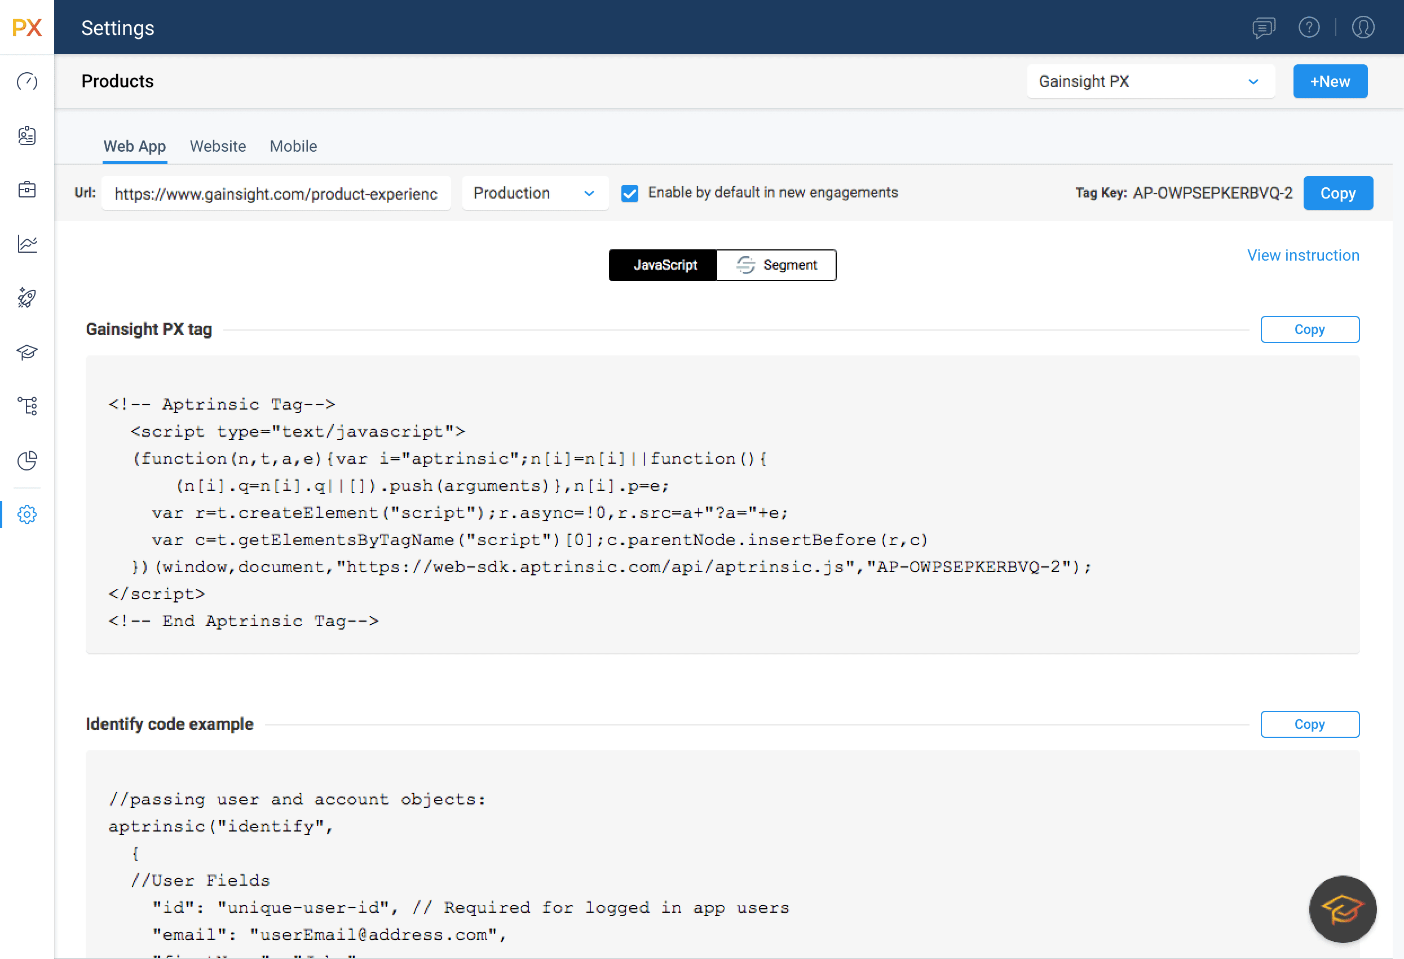Open knowledge center graduation cap sidebar icon
The height and width of the screenshot is (959, 1404).
click(27, 351)
